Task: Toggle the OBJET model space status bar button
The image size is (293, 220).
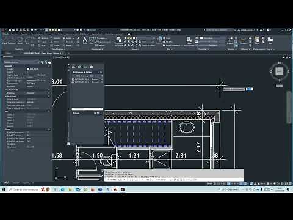Action: (209, 183)
